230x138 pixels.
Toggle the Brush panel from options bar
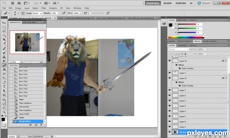[23, 13]
